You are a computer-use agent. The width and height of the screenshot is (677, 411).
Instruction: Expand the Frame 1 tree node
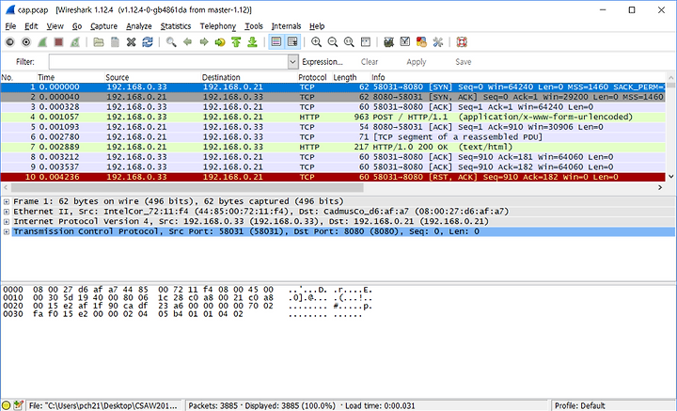point(7,201)
